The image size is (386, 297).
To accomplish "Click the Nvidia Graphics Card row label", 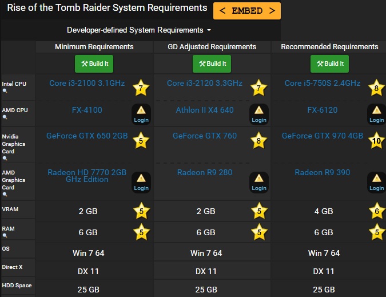I will (14, 144).
